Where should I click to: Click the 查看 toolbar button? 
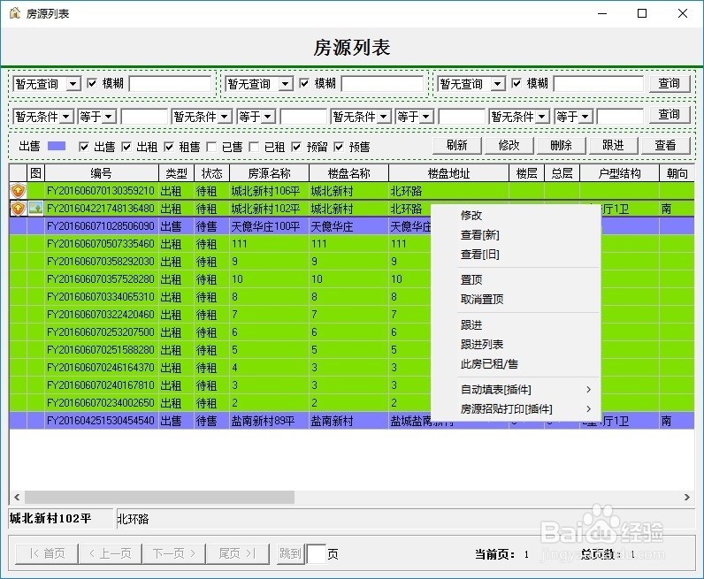click(x=665, y=146)
